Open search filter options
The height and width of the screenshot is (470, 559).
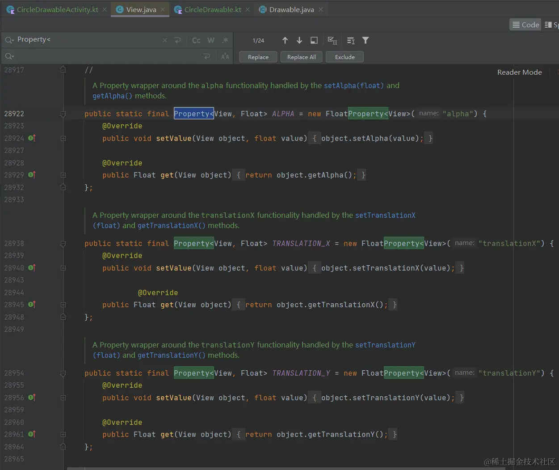366,40
